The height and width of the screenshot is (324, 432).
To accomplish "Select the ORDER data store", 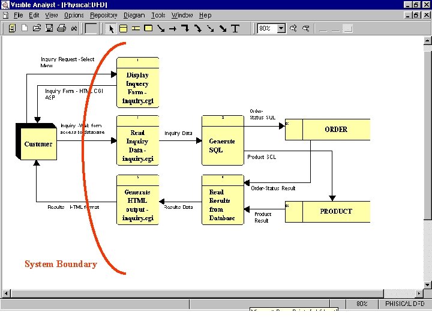I will tap(328, 130).
